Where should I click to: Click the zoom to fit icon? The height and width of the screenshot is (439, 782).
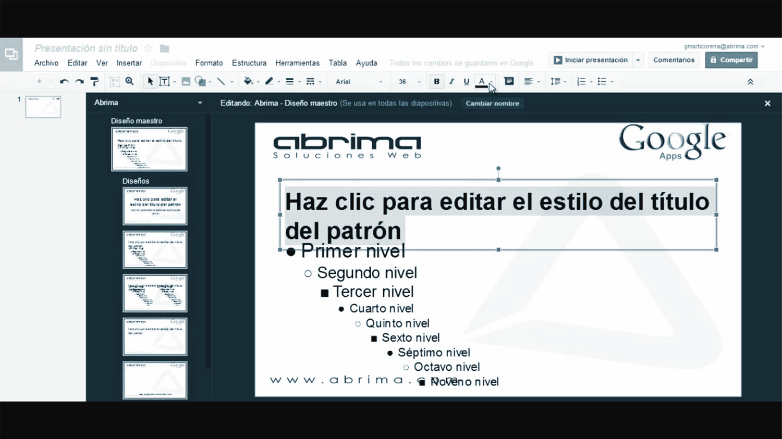coord(115,81)
